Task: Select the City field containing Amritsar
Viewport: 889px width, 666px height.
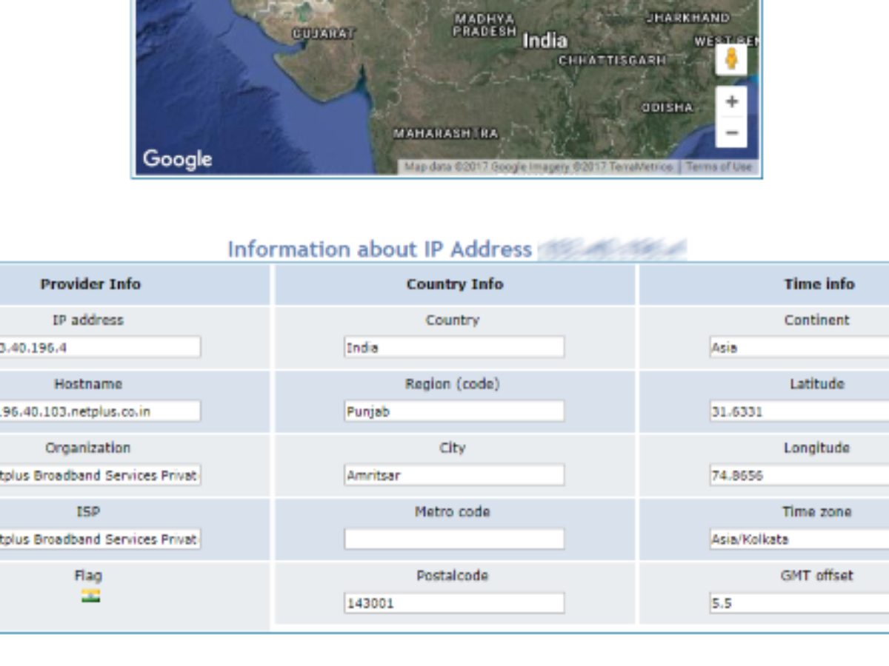Action: [454, 475]
